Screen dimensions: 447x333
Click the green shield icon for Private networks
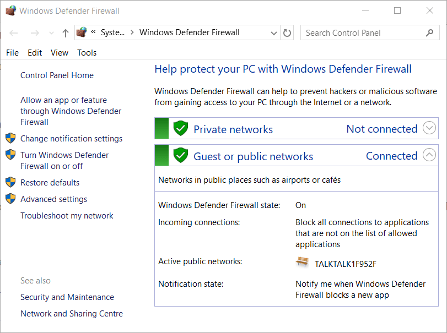181,129
